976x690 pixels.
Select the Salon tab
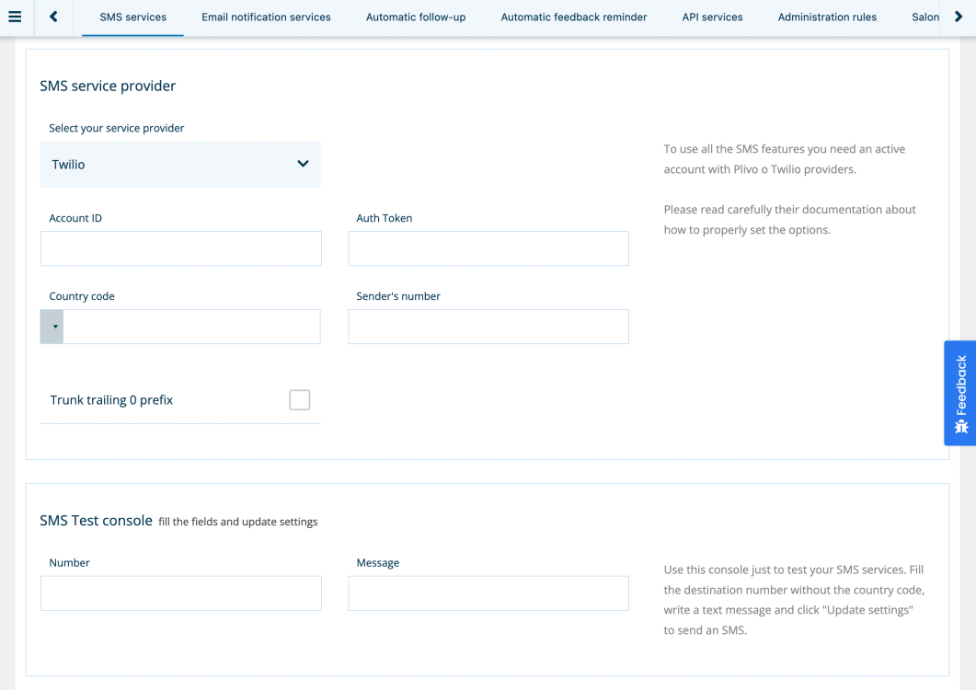pyautogui.click(x=924, y=17)
